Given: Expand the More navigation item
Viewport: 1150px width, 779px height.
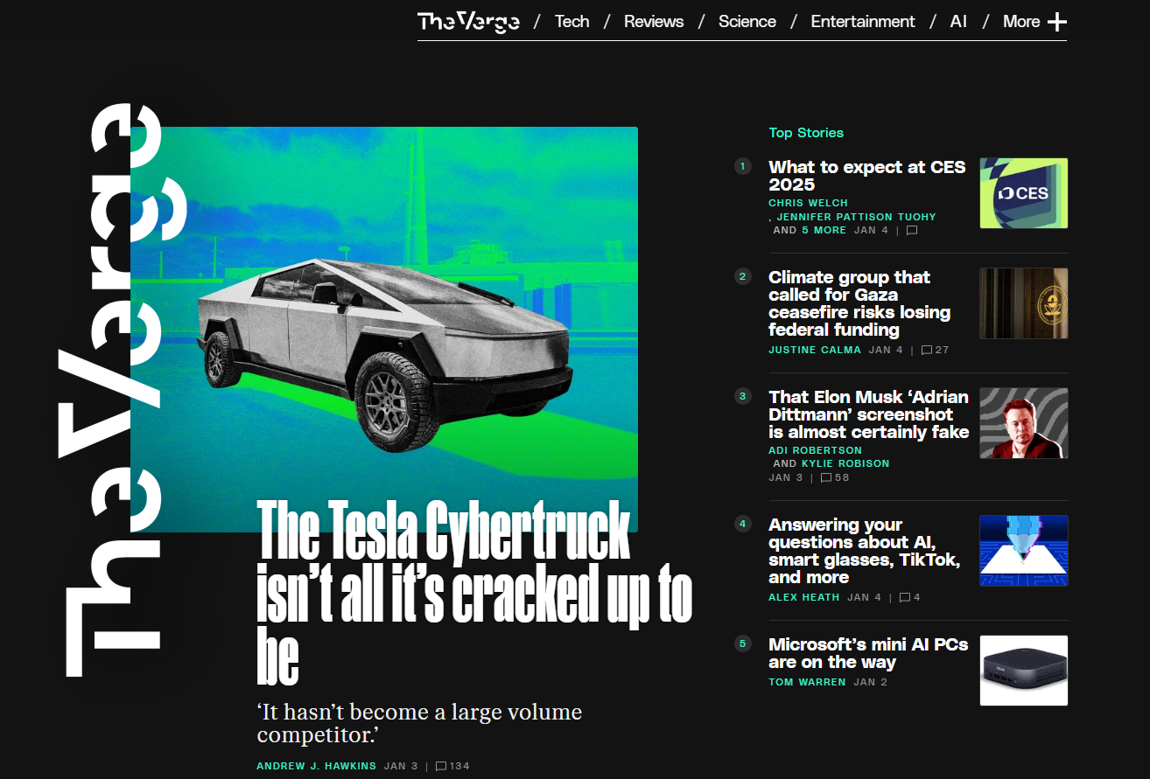Looking at the screenshot, I should click(1021, 22).
